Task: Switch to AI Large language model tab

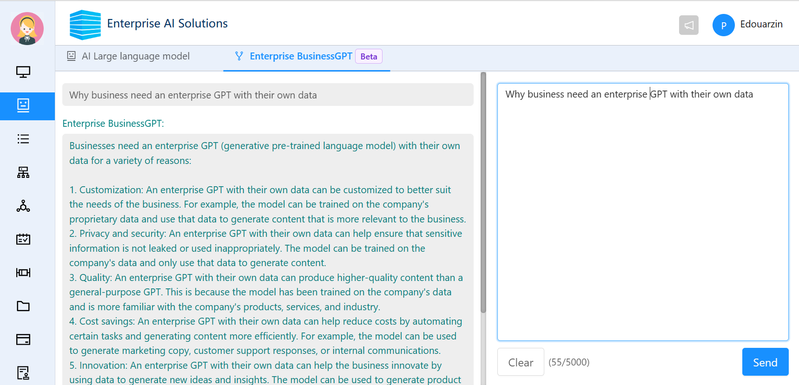Action: coord(135,57)
